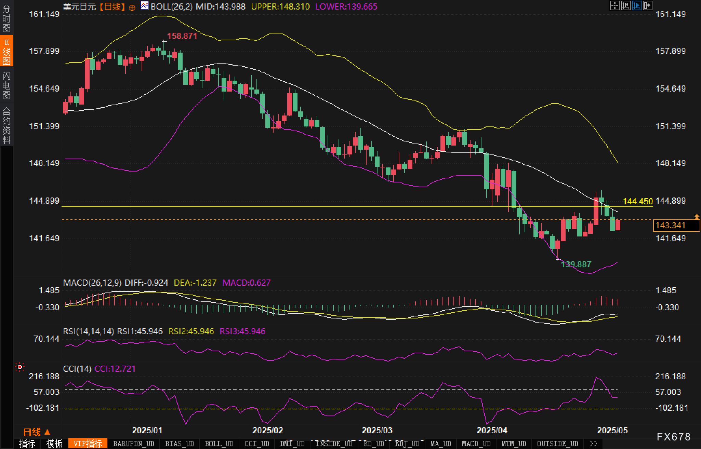Apply the BOLL_UD indicator
This screenshot has height=449, width=701.
coord(219,444)
